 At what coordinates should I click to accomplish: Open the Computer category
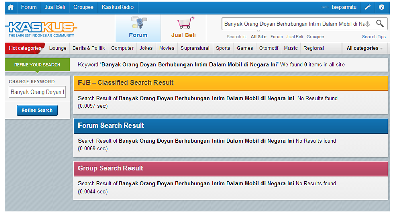(x=122, y=48)
